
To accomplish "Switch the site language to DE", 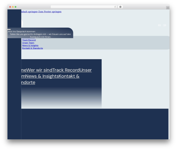I will pyautogui.click(x=165, y=25).
